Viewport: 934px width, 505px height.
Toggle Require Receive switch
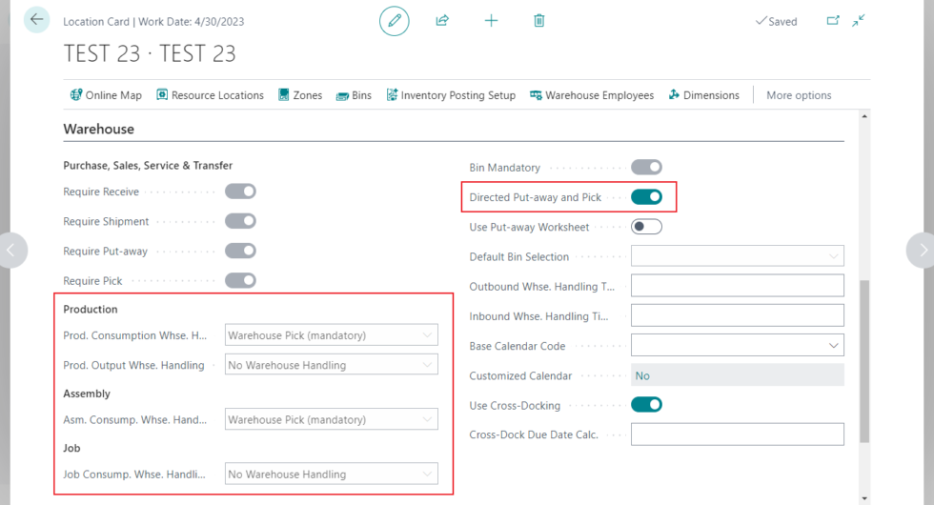click(x=240, y=192)
